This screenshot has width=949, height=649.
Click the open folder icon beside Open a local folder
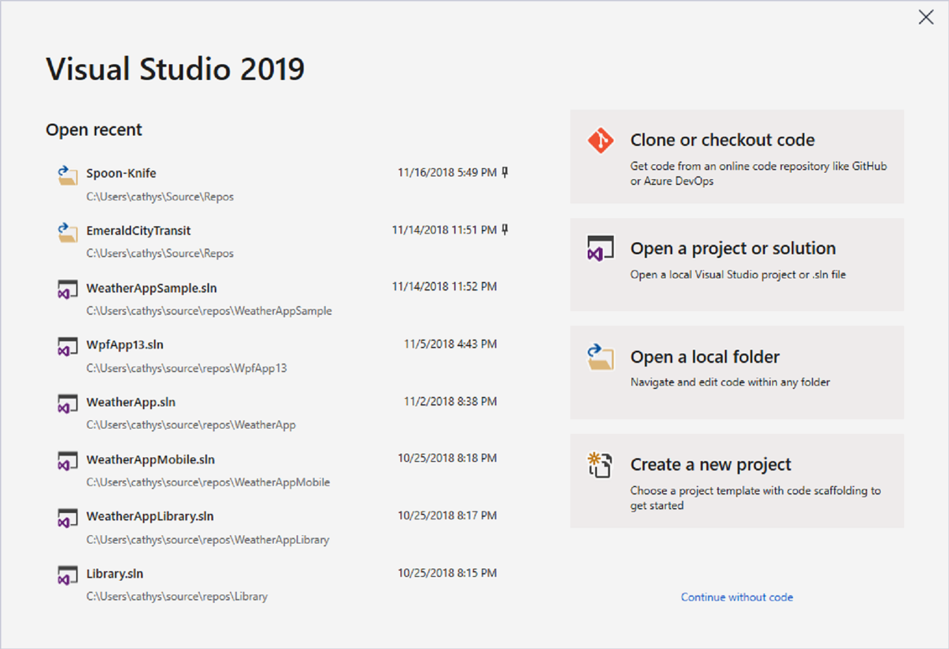click(x=601, y=357)
